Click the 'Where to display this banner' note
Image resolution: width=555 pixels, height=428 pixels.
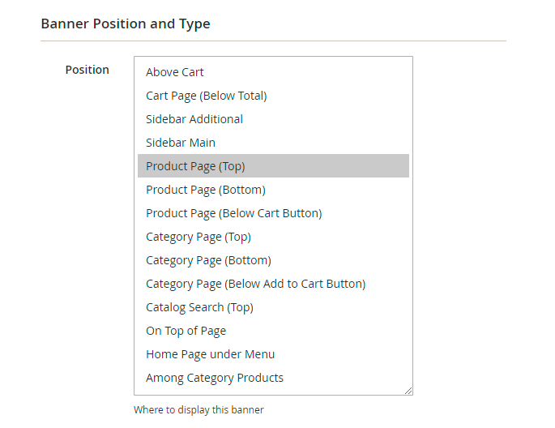click(199, 409)
